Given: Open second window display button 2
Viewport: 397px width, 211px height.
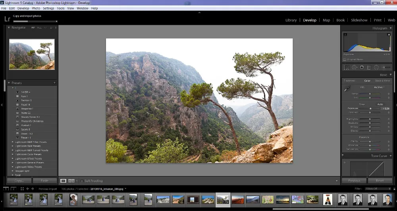Looking at the screenshot, I should point(13,189).
